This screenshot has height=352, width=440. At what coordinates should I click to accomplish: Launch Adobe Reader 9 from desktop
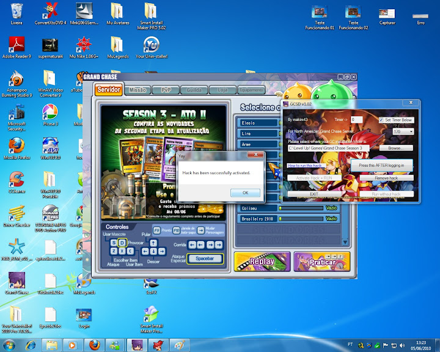[x=16, y=48]
